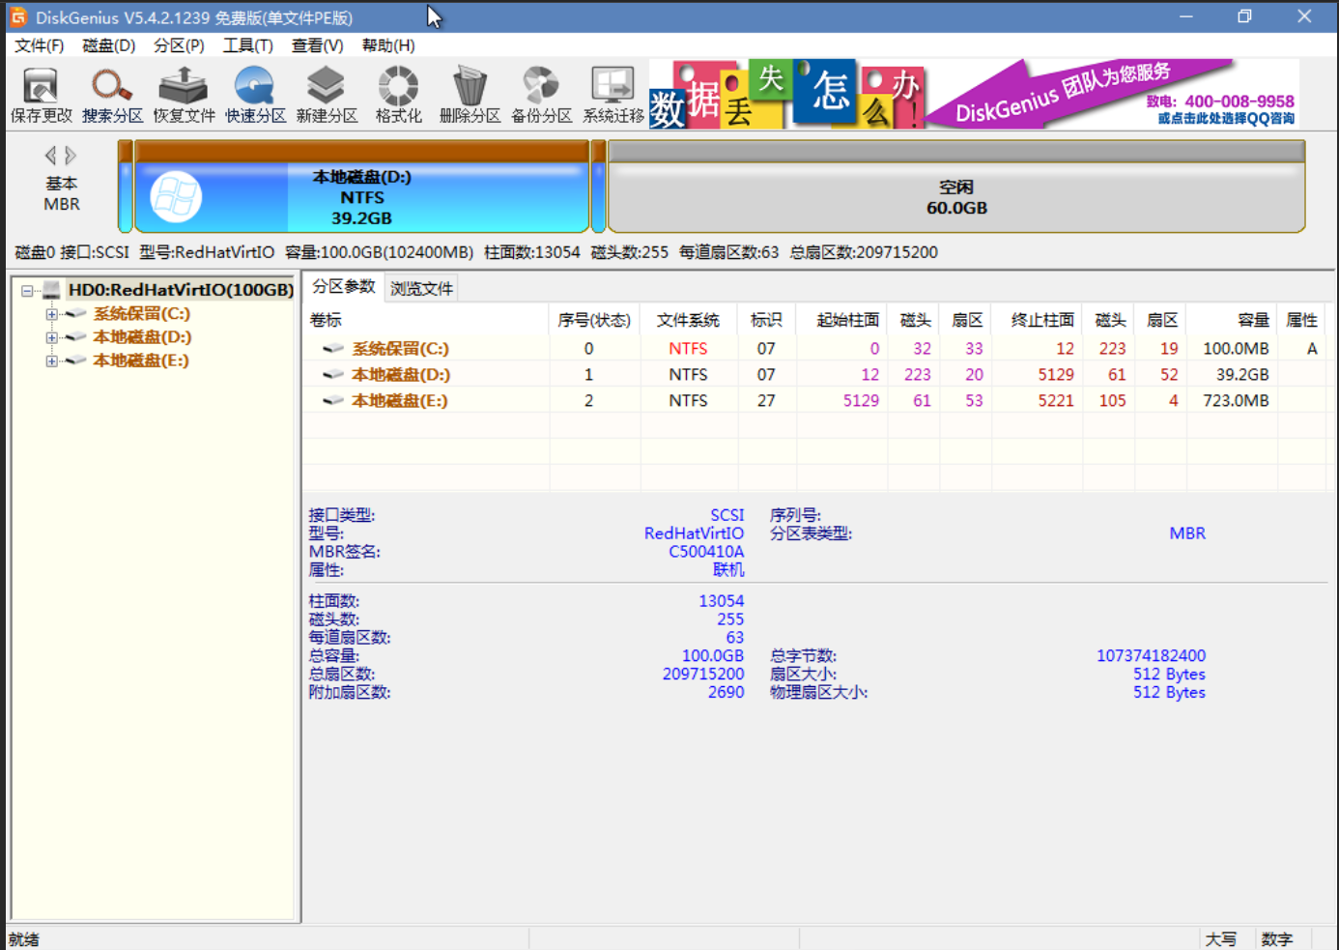Expand the 本地磁盘(D:) tree node
The image size is (1339, 950).
[51, 337]
